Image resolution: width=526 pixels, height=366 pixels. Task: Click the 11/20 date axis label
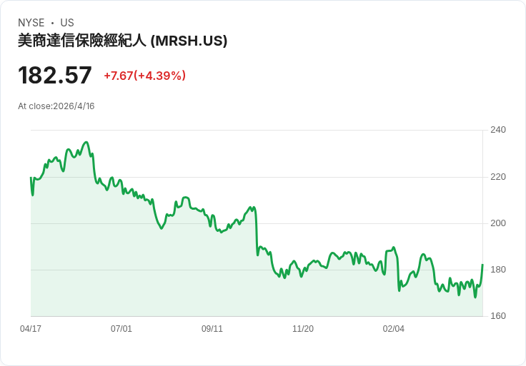click(303, 328)
